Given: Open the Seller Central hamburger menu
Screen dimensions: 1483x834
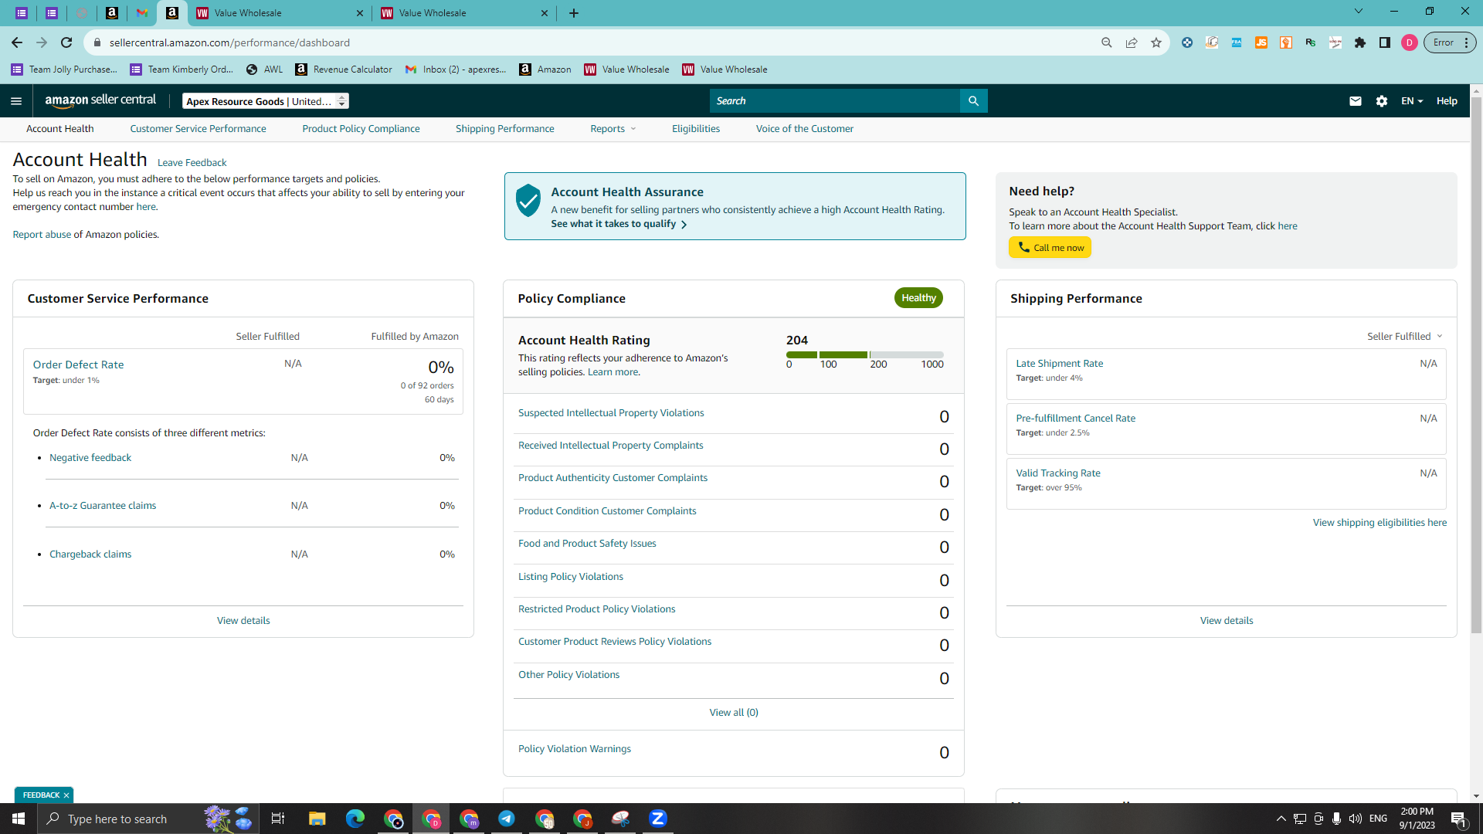Looking at the screenshot, I should 16,101.
